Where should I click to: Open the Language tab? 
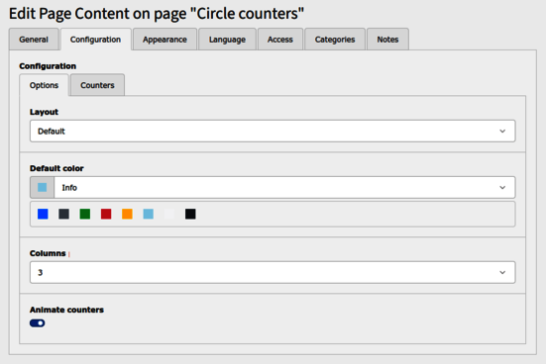(x=227, y=40)
